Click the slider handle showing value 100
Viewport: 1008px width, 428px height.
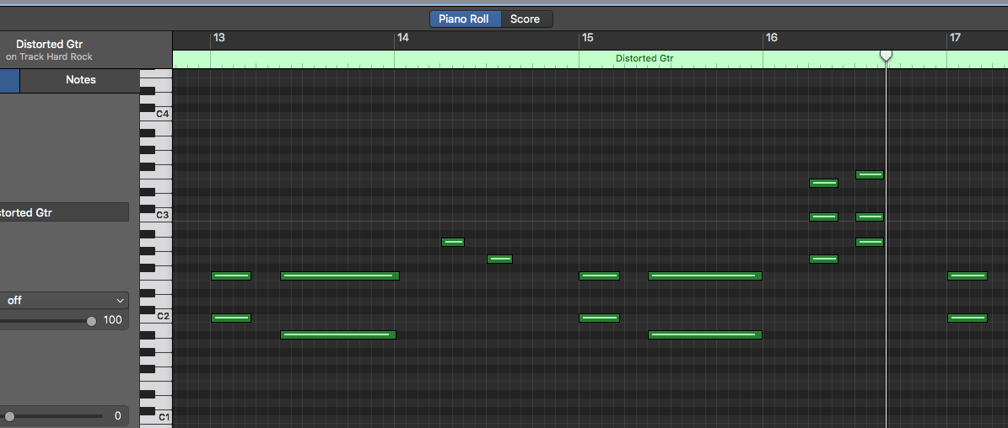click(x=91, y=321)
